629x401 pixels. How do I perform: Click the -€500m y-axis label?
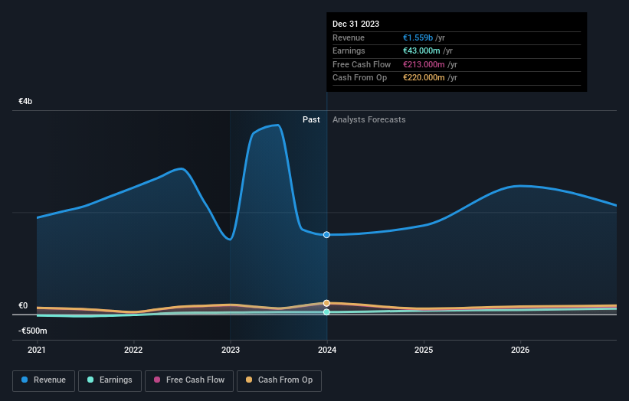(32, 331)
